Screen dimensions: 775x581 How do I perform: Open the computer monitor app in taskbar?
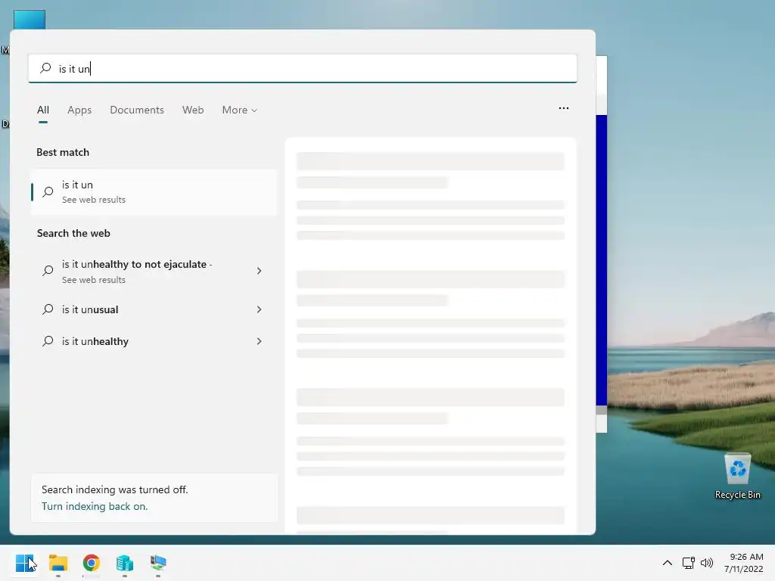pos(158,563)
